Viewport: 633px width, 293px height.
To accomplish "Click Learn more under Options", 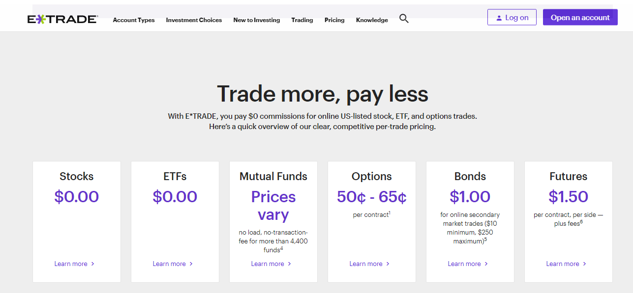I will (370, 264).
